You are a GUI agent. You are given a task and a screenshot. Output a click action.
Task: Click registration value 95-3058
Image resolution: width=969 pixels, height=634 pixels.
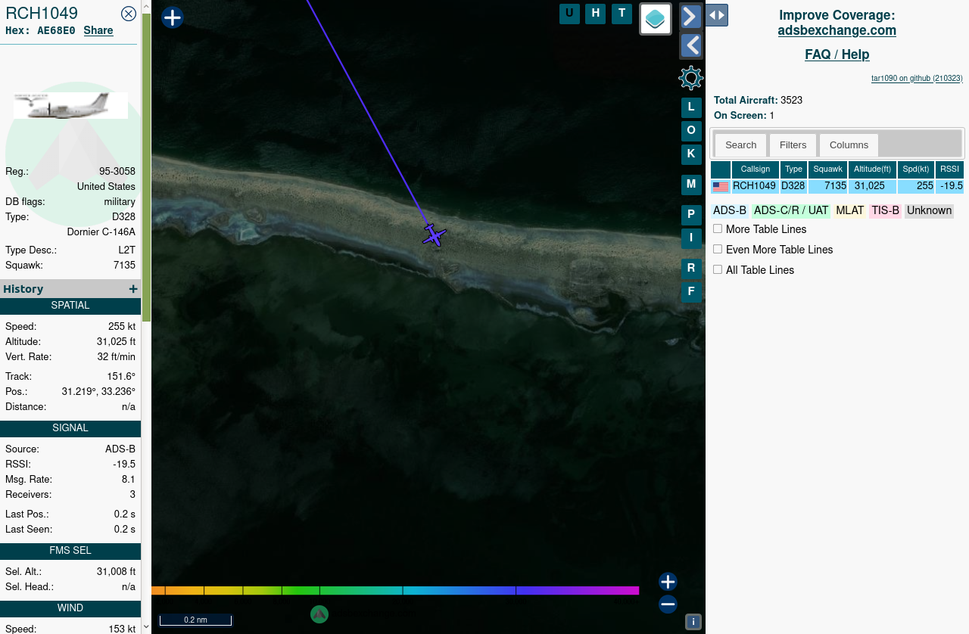point(117,172)
